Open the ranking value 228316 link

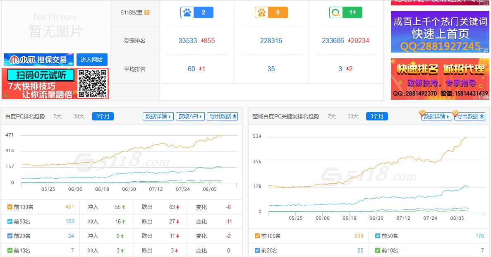click(271, 41)
